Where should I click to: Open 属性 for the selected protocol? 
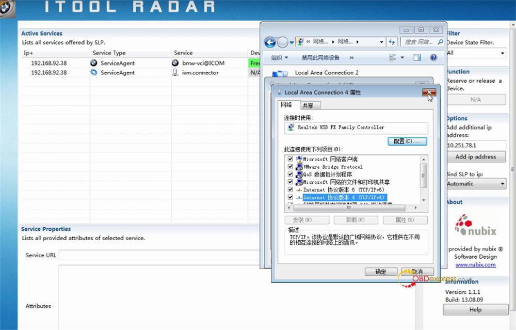405,219
